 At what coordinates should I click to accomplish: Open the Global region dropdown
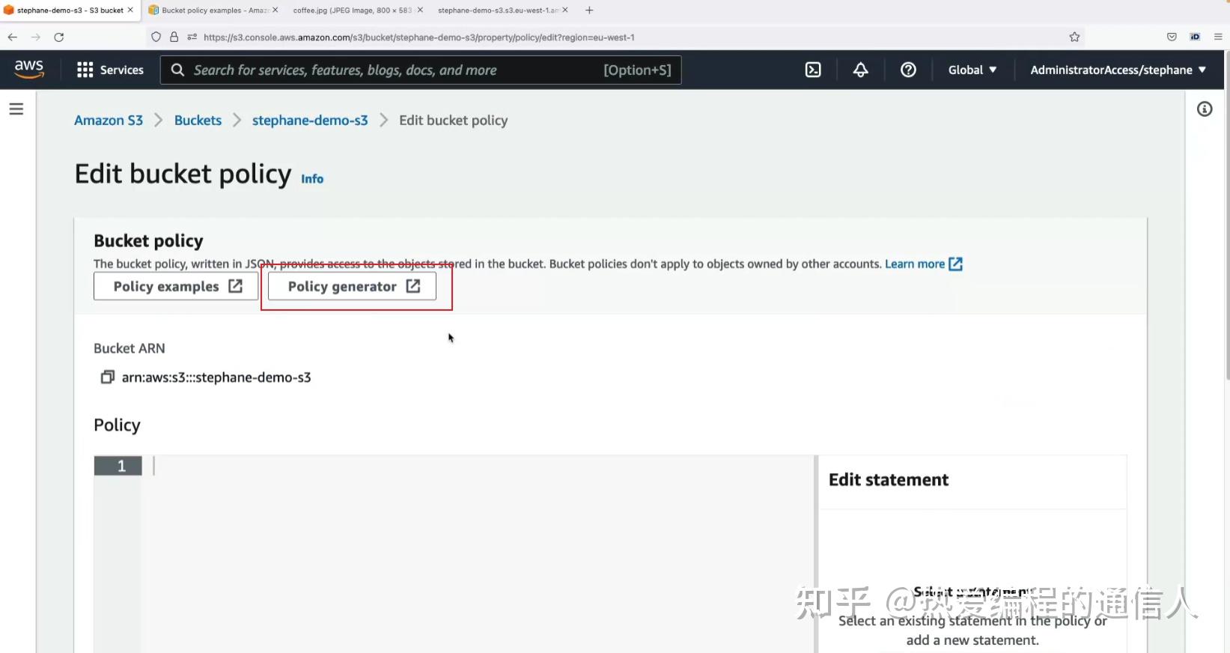point(972,70)
